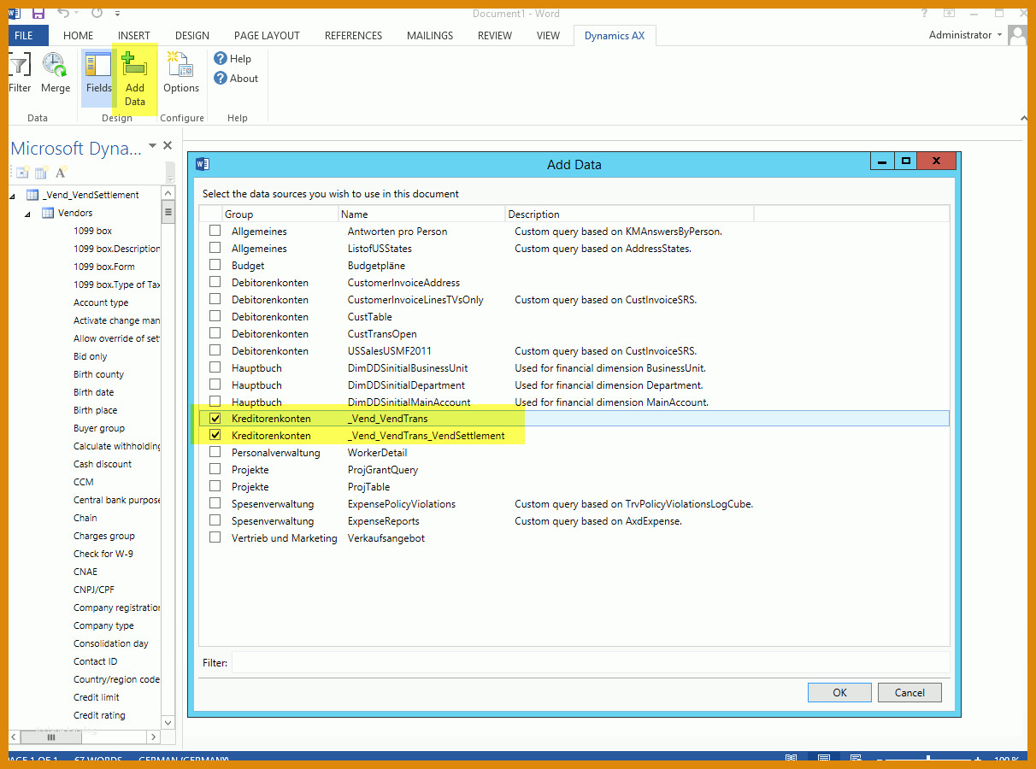Click the fields list scrollbar down arrow
Viewport: 1036px width, 769px height.
pos(168,723)
